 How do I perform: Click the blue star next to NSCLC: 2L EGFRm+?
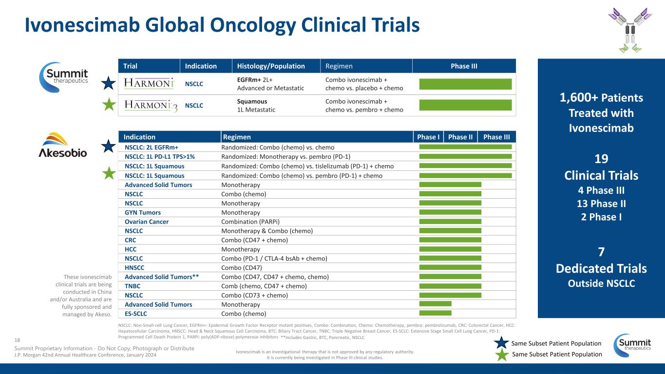pyautogui.click(x=109, y=147)
